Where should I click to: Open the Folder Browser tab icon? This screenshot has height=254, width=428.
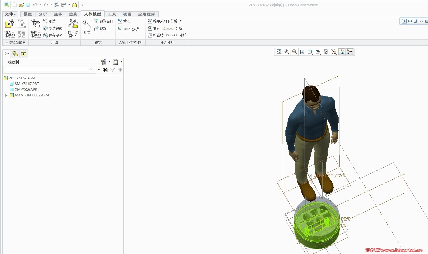click(x=15, y=54)
